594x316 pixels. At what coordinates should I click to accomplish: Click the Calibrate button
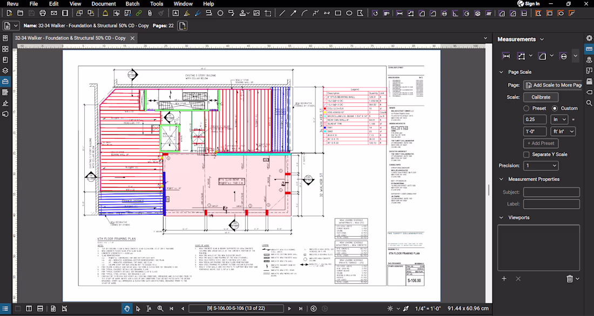tap(541, 97)
